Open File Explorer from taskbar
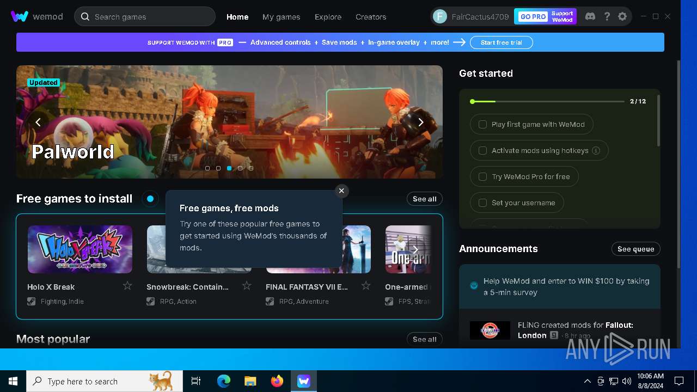The width and height of the screenshot is (697, 392). [x=250, y=381]
